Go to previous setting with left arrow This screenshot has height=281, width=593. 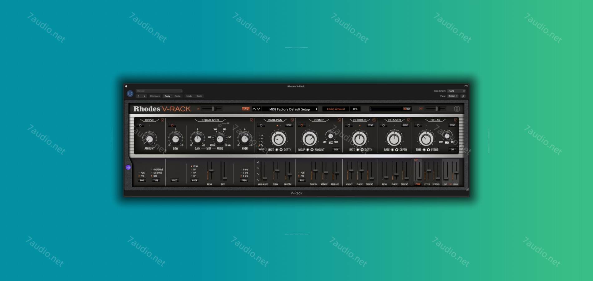(138, 96)
